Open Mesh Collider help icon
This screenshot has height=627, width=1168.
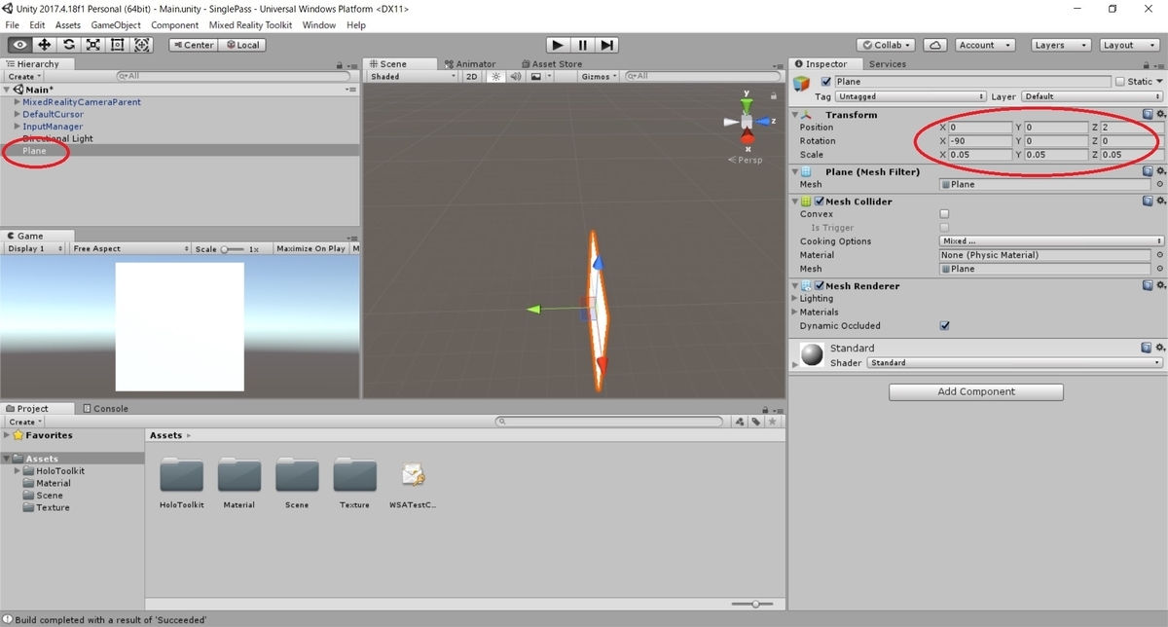coord(1148,201)
